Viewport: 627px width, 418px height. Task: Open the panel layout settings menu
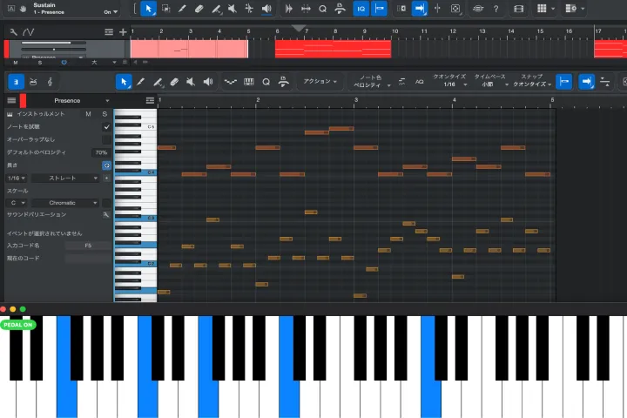575,9
